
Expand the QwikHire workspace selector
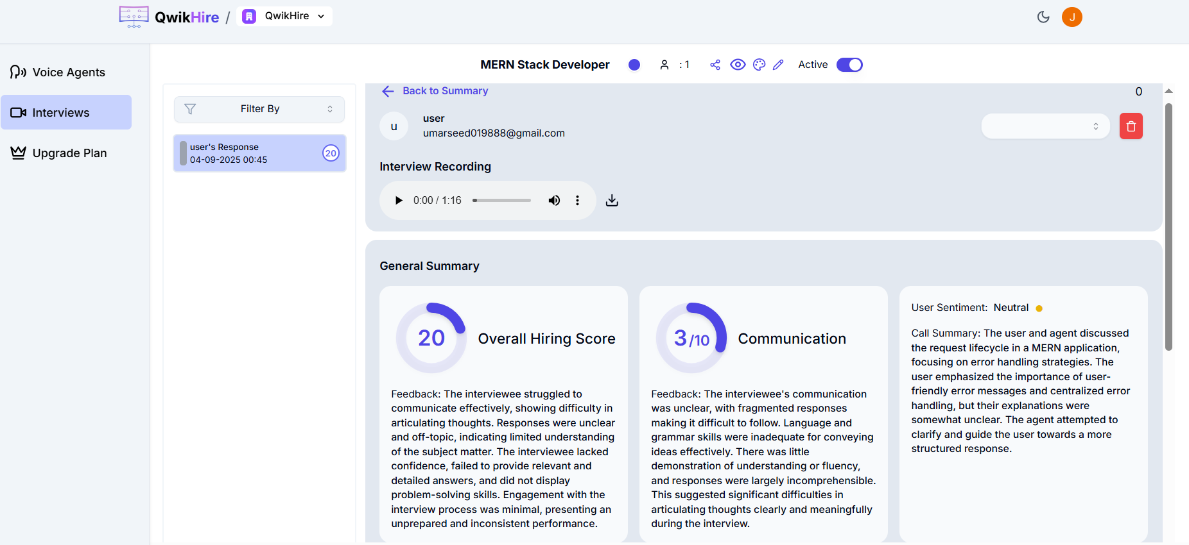284,17
